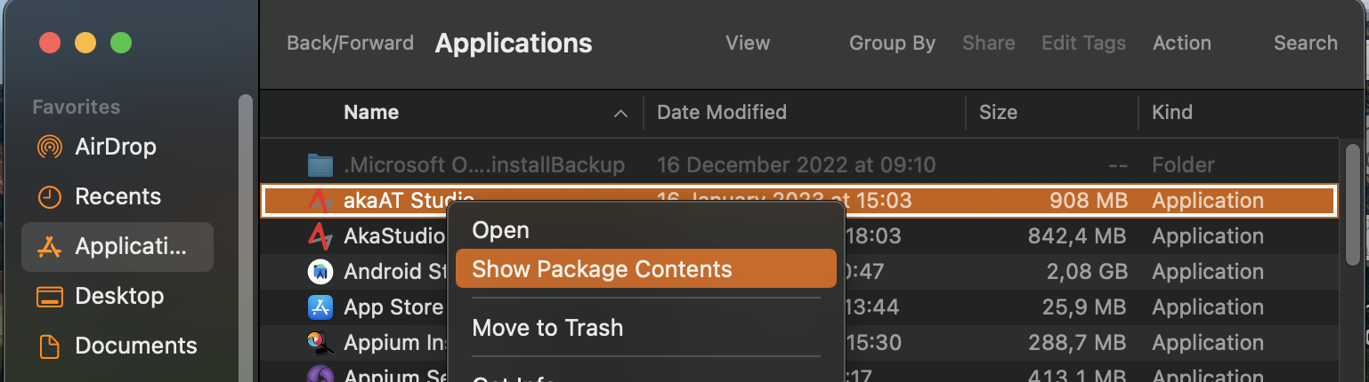Sort by the Date Modified column
Screen dimensions: 1369x382
click(722, 113)
